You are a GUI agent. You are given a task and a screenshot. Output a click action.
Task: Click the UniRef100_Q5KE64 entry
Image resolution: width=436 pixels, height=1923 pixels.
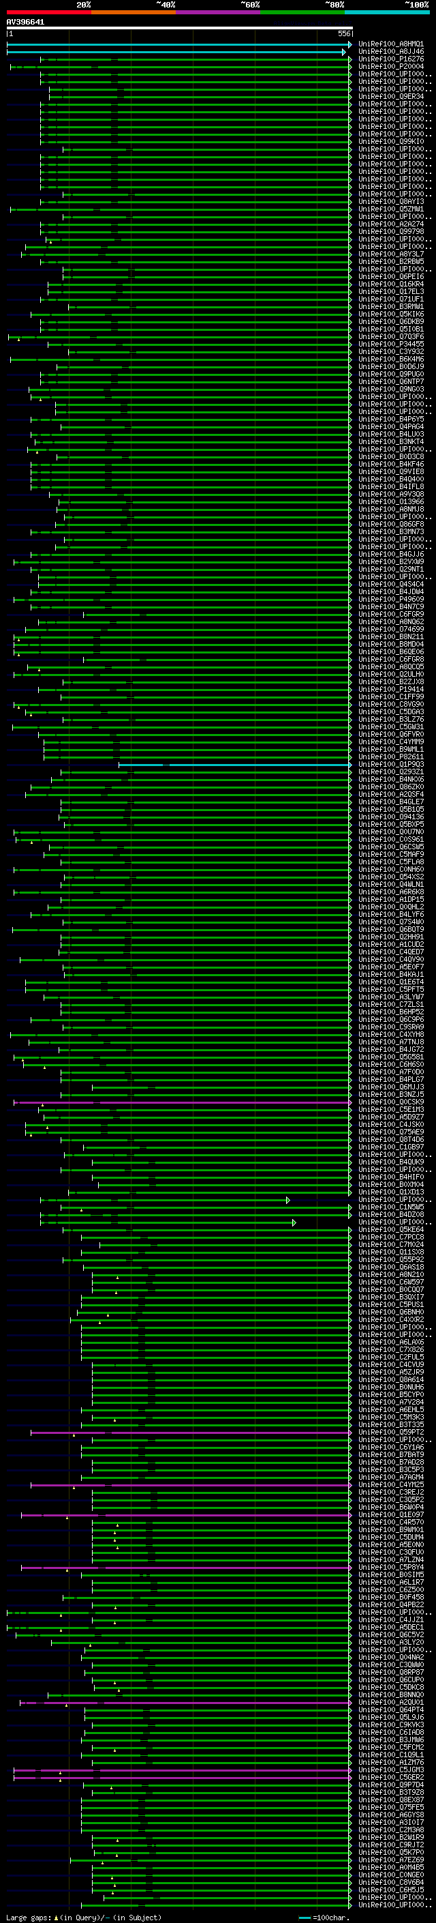(391, 1230)
